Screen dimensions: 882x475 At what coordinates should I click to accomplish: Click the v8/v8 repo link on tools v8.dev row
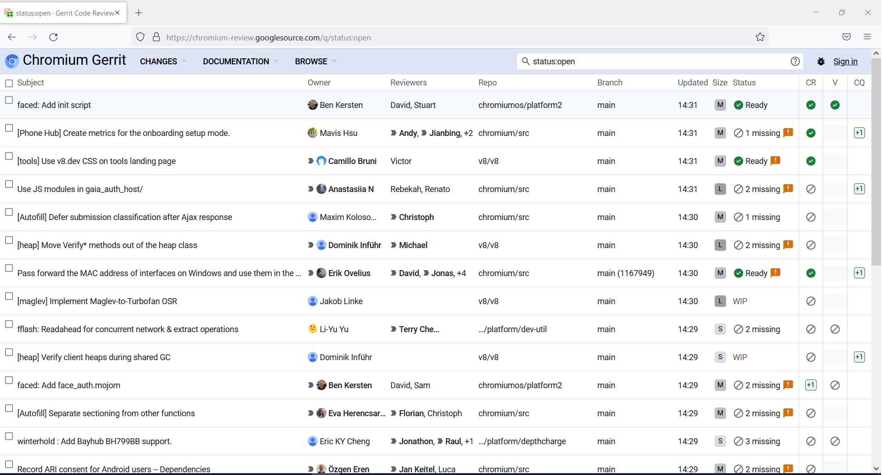(488, 161)
